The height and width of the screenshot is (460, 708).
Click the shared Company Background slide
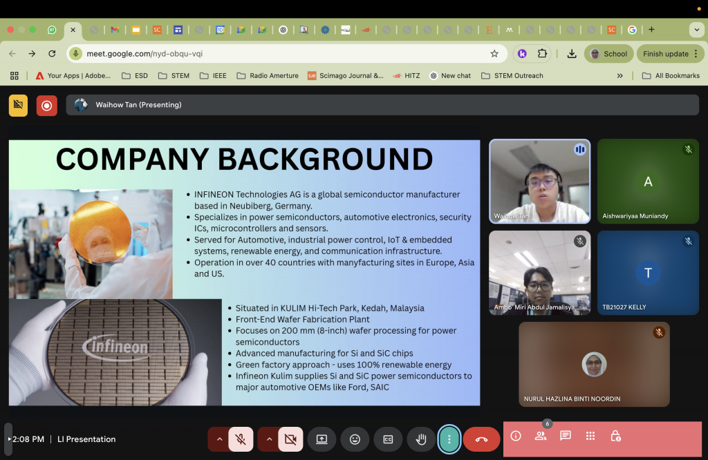pyautogui.click(x=244, y=272)
